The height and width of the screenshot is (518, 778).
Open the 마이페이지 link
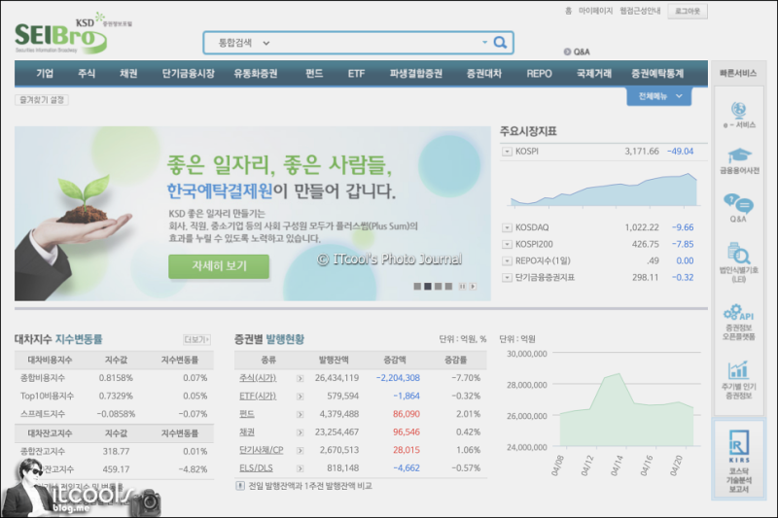[595, 11]
